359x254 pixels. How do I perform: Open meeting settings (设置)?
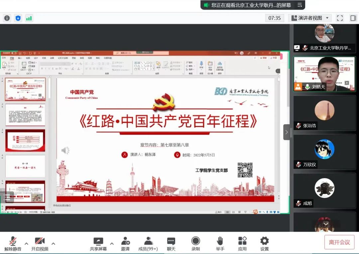pyautogui.click(x=265, y=244)
